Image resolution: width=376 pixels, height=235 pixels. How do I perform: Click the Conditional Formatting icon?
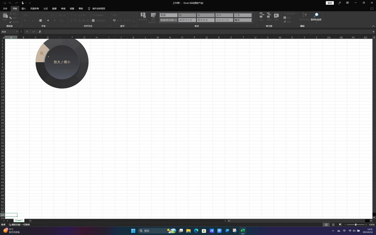pos(143,15)
